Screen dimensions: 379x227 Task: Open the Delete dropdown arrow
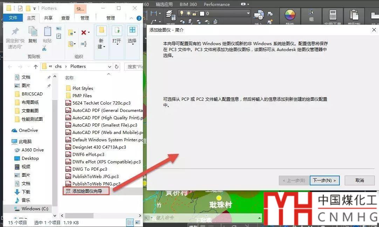(89, 32)
